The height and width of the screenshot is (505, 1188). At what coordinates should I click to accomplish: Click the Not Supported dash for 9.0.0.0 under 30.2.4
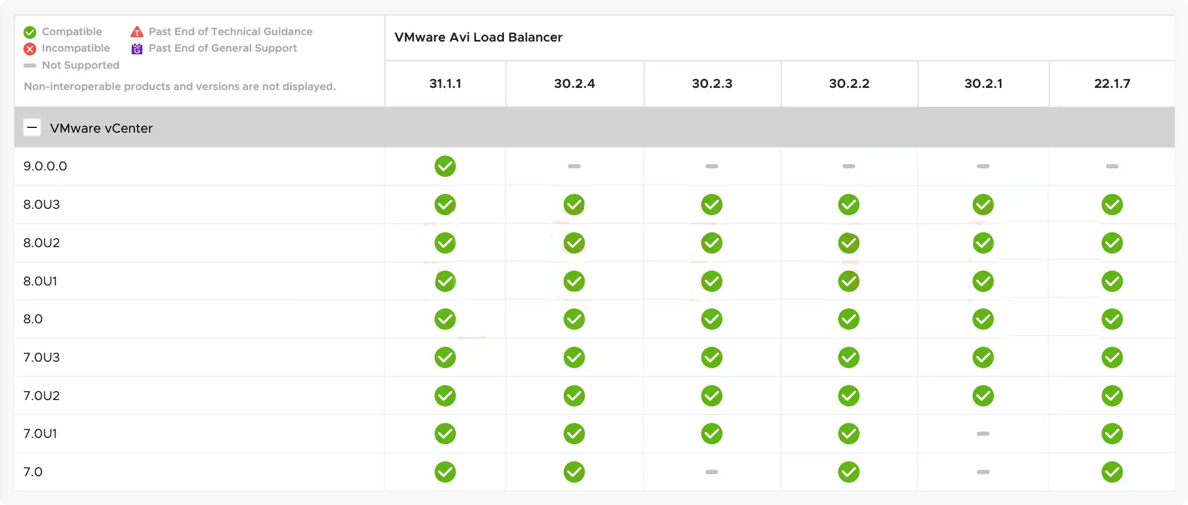coord(574,166)
